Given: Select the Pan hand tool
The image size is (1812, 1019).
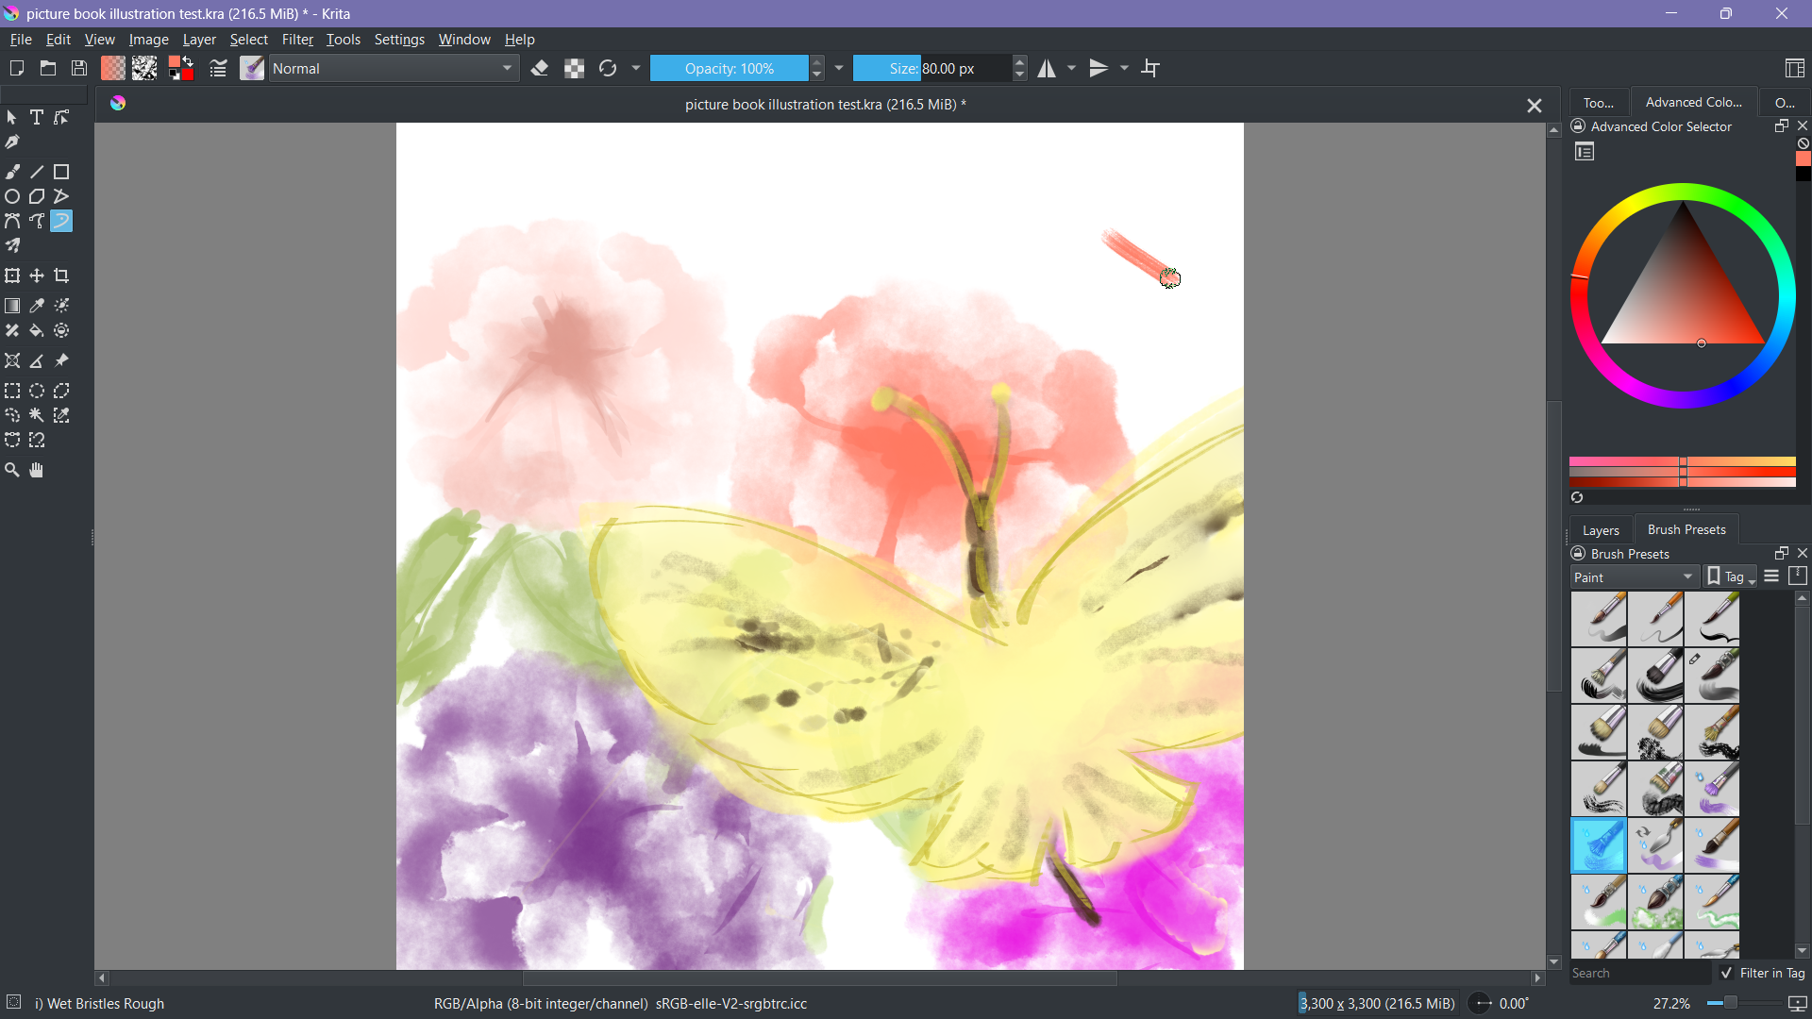Looking at the screenshot, I should click(x=37, y=471).
